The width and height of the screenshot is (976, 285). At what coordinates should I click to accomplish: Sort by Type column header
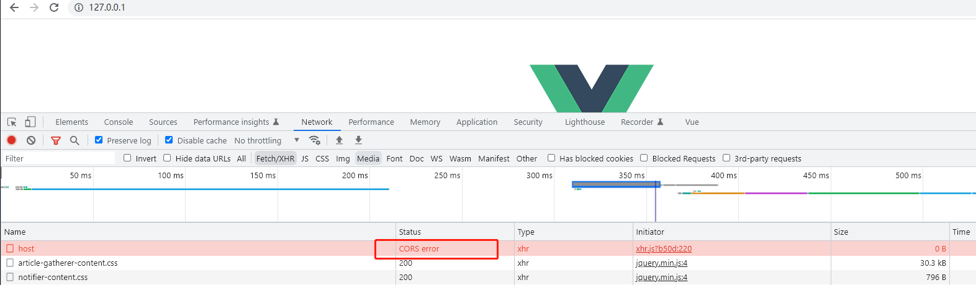[x=574, y=232]
